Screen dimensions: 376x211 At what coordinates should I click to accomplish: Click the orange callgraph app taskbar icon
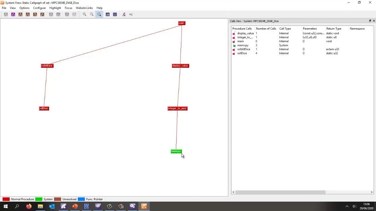click(x=144, y=207)
